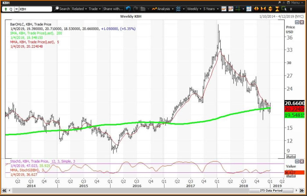Expand the Trade dropdown
This screenshot has height=196, width=307.
tap(94, 8)
